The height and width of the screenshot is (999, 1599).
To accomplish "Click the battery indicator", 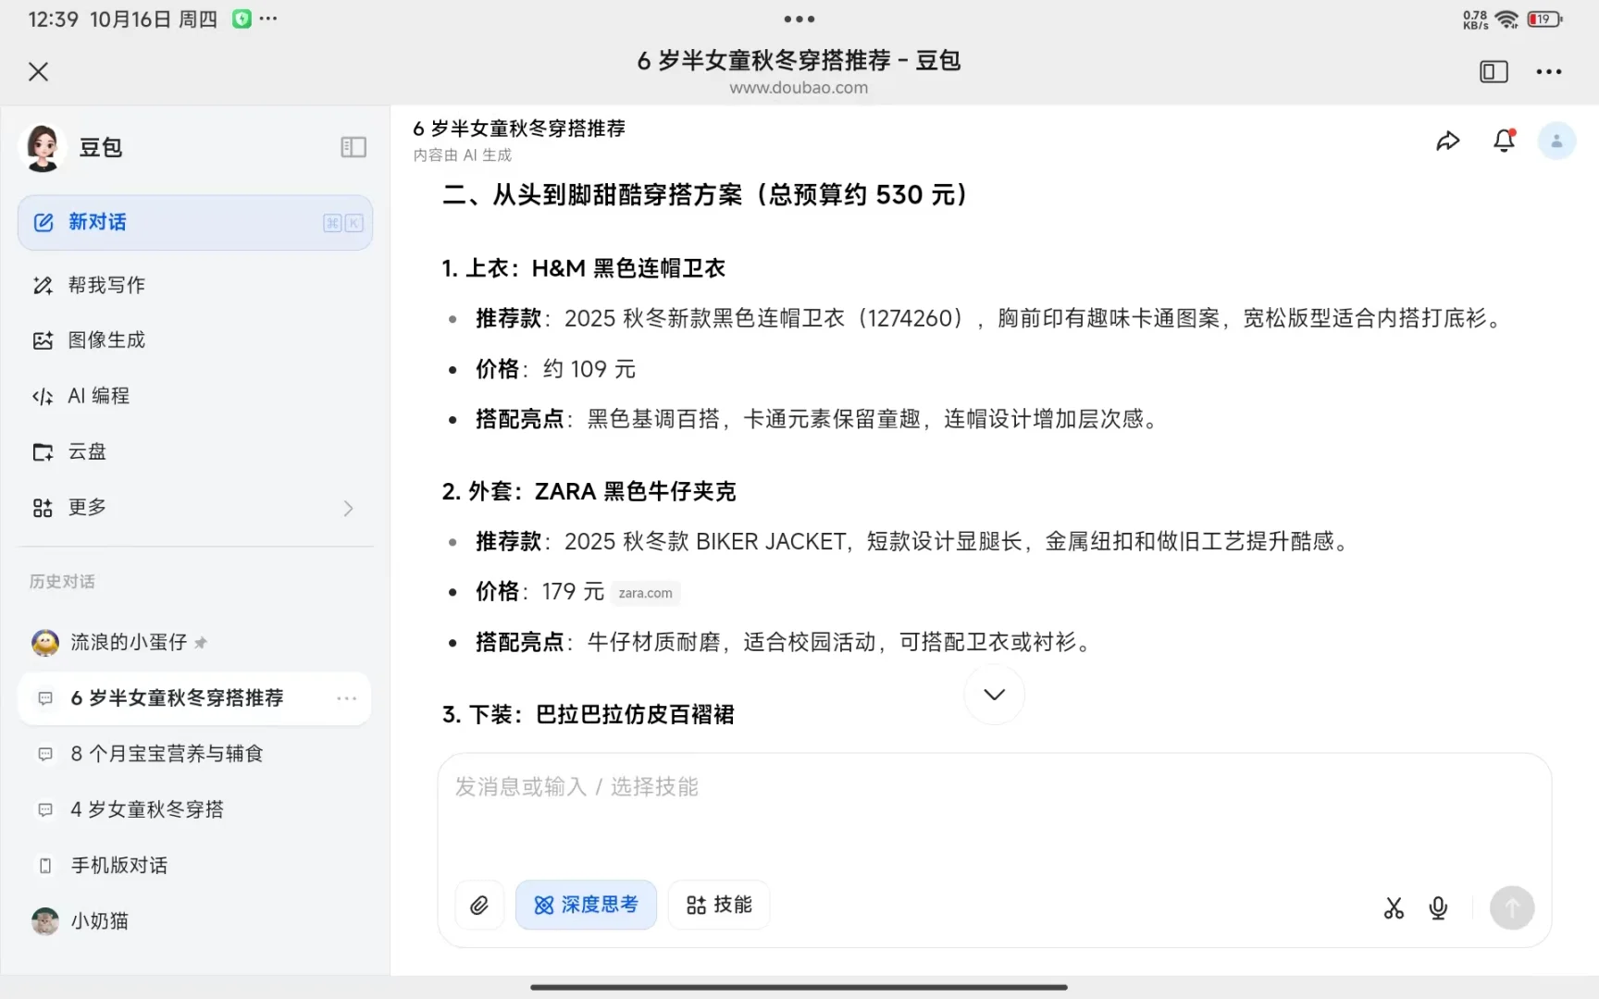I will (x=1544, y=18).
